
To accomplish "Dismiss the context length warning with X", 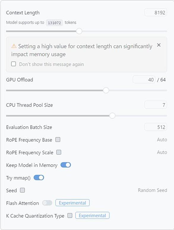I will point(159,45).
